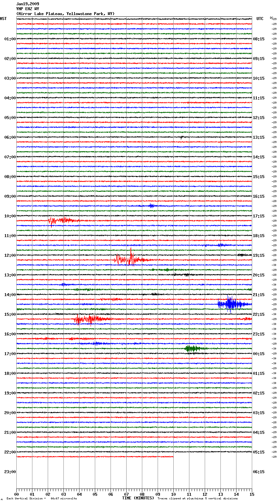
Task: Click the "17:15" UTC time label
Action: pyautogui.click(x=259, y=216)
